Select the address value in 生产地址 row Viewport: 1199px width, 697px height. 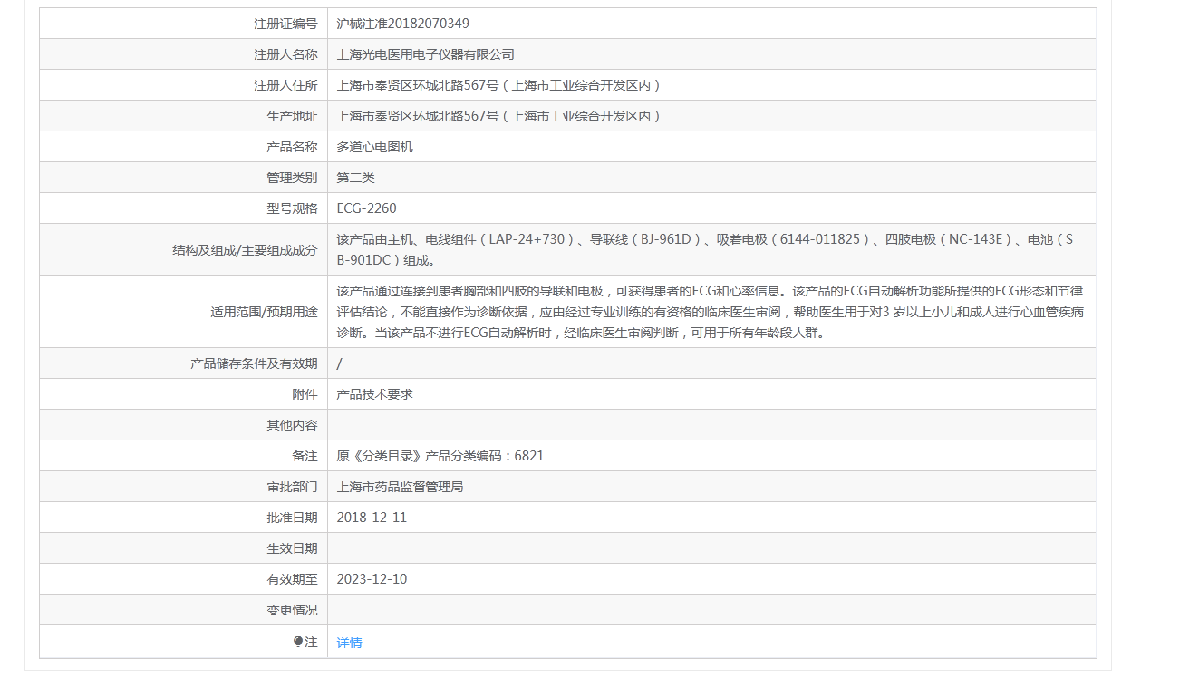coord(499,116)
